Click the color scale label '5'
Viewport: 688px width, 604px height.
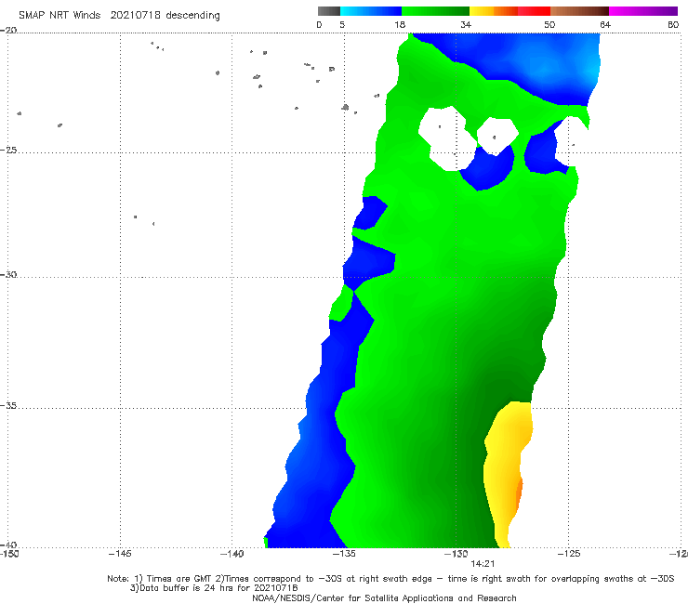coord(342,24)
